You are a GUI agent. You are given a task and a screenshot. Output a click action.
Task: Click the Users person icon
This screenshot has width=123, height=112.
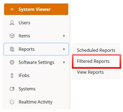[12, 23]
